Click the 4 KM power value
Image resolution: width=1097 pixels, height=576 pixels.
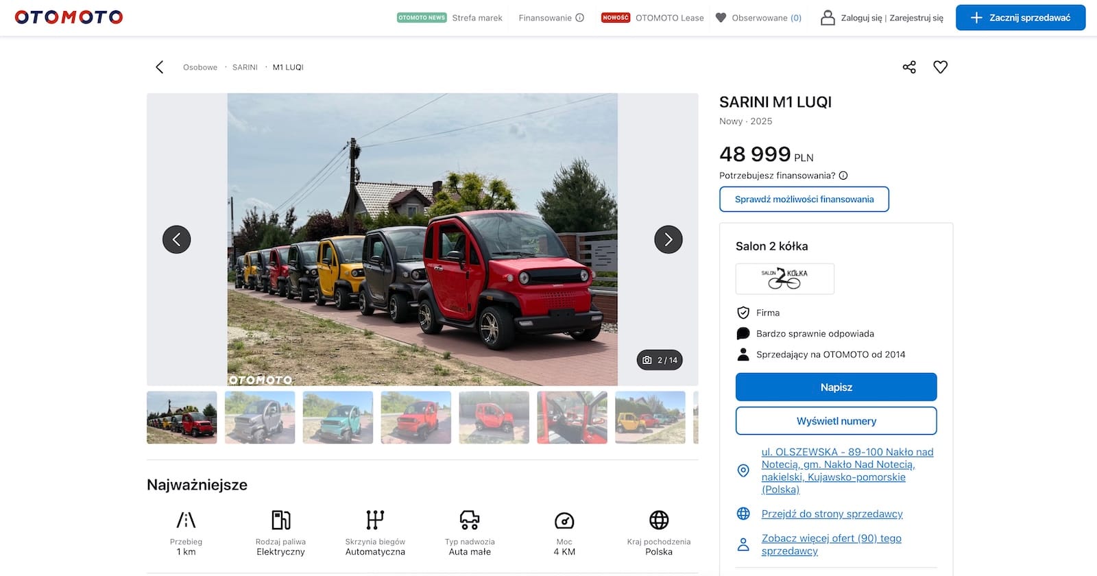[x=564, y=552]
